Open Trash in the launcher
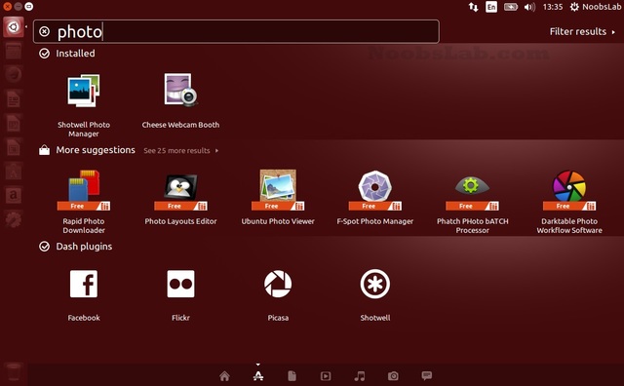The height and width of the screenshot is (386, 624). (13, 372)
